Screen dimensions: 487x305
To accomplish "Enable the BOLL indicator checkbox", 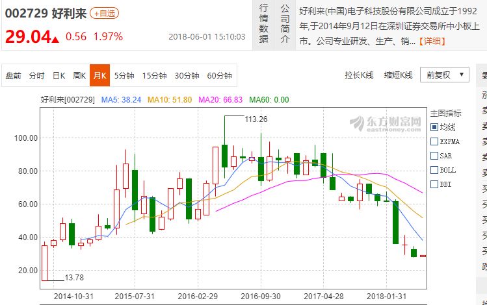I will pyautogui.click(x=434, y=170).
